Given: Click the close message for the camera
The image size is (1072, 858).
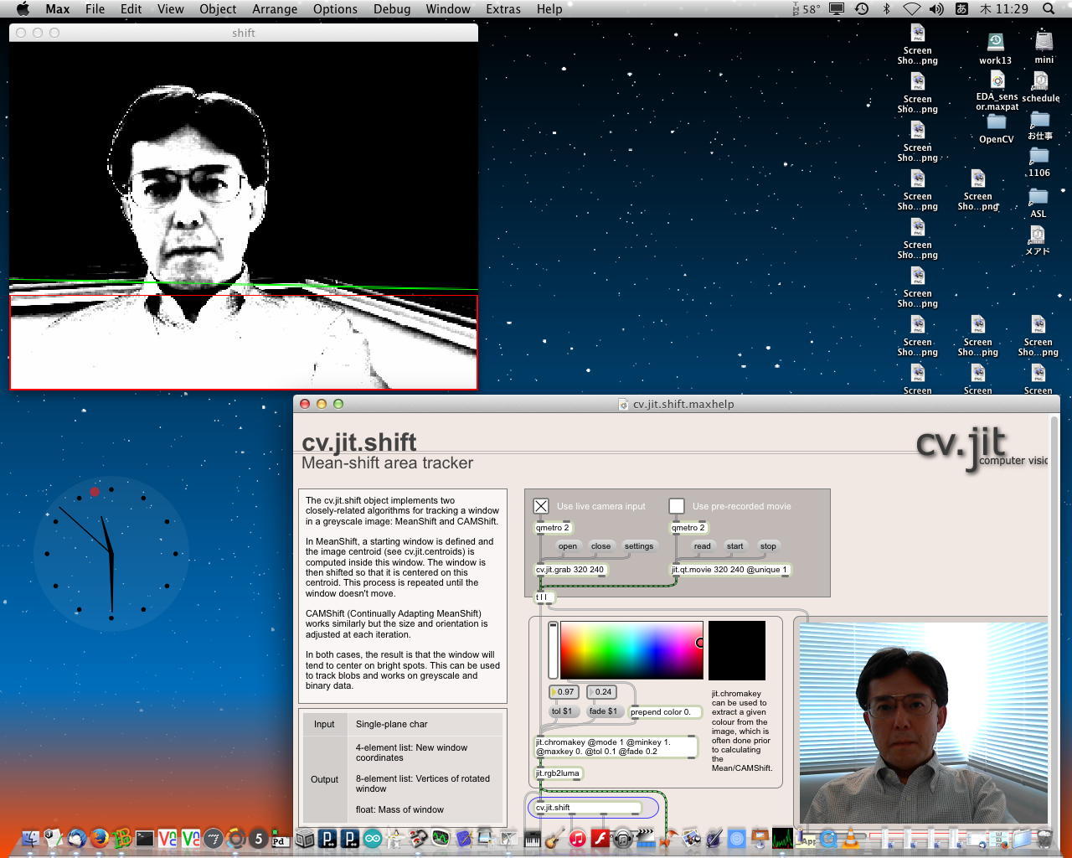Looking at the screenshot, I should point(600,546).
